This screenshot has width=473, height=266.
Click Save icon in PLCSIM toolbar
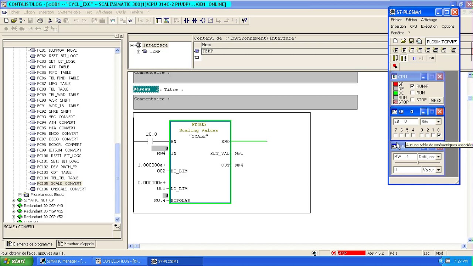tap(411, 41)
